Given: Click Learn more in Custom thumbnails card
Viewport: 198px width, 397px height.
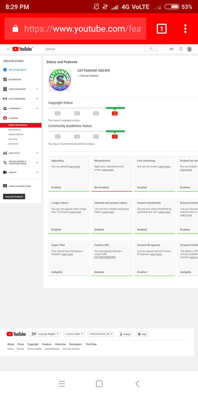Looking at the screenshot, I should coord(164,212).
